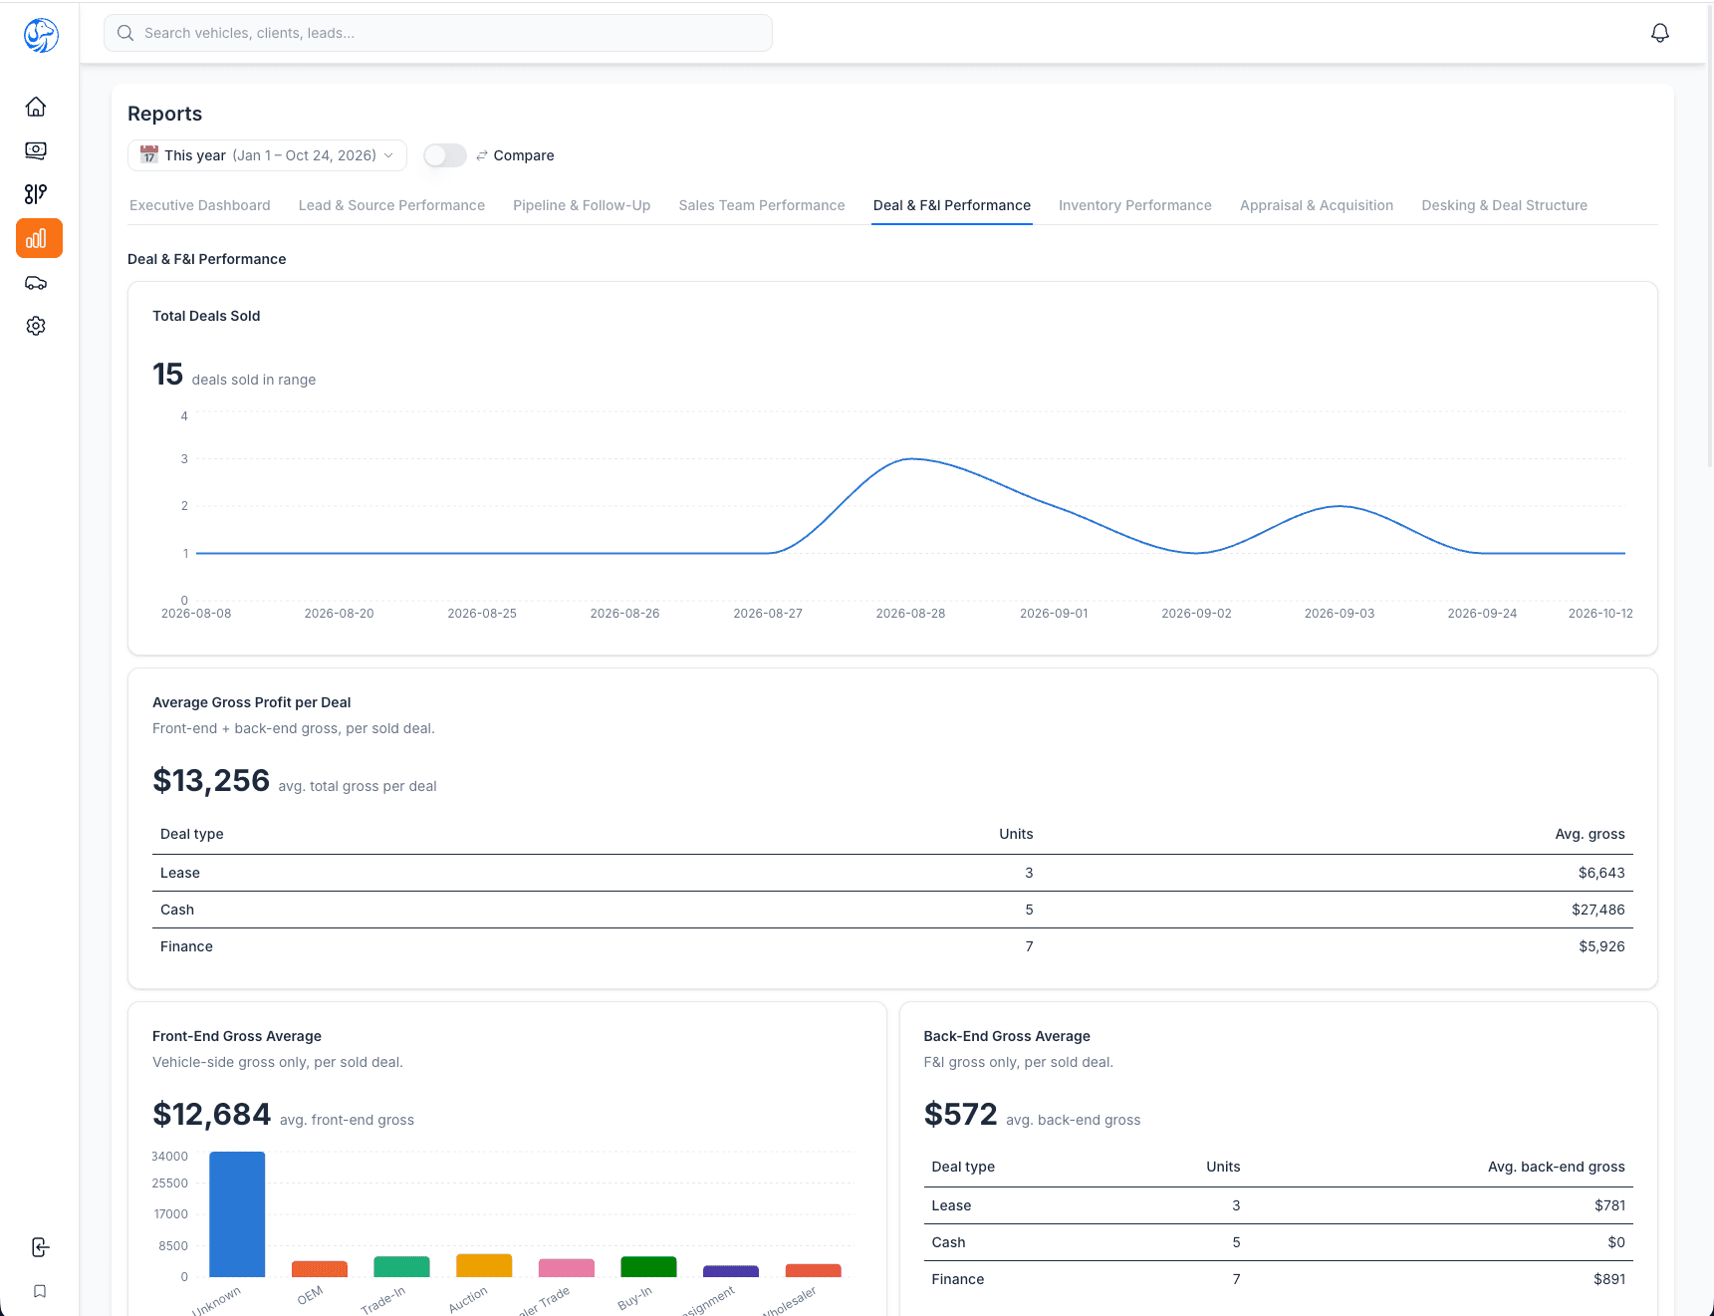Click the bookmark icon at sidebar bottom

[x=40, y=1291]
